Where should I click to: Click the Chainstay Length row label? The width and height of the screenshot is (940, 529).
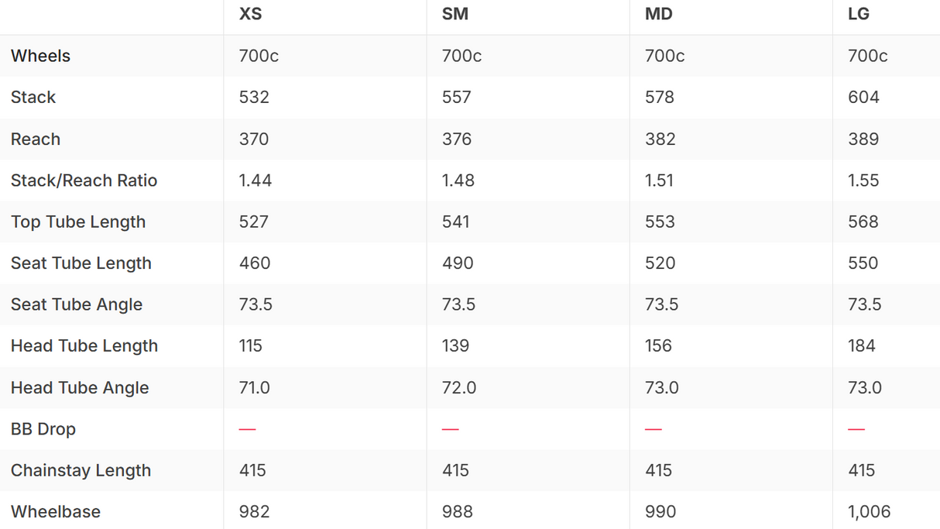[81, 471]
